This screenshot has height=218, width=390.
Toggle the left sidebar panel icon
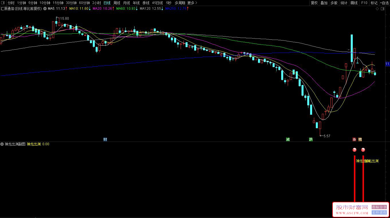click(x=3, y=3)
